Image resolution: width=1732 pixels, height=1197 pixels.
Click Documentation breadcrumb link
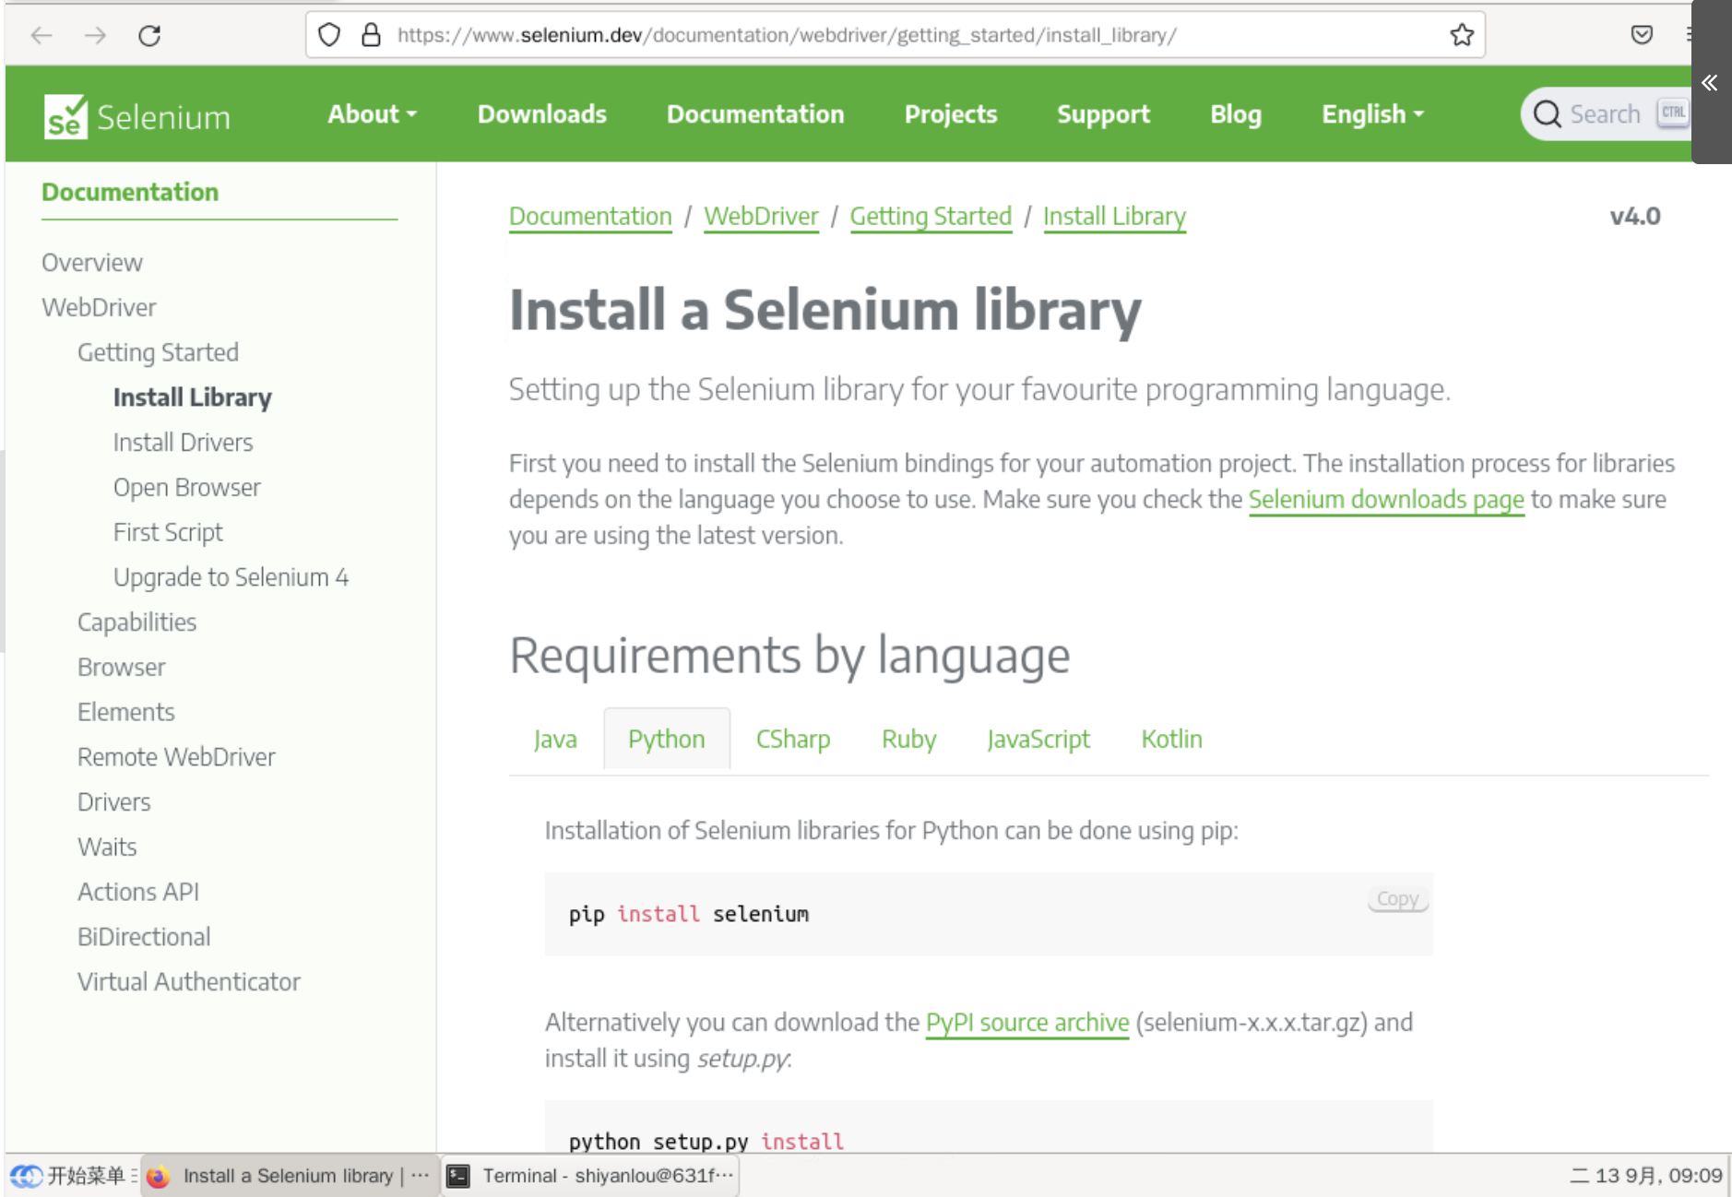coord(590,217)
